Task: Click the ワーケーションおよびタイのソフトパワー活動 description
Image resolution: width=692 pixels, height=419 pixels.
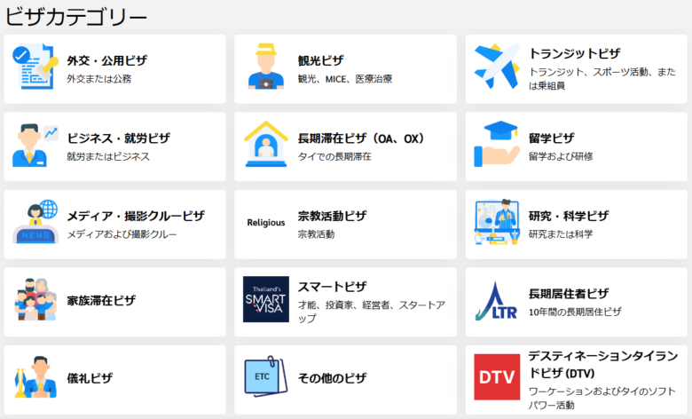Action: point(602,399)
